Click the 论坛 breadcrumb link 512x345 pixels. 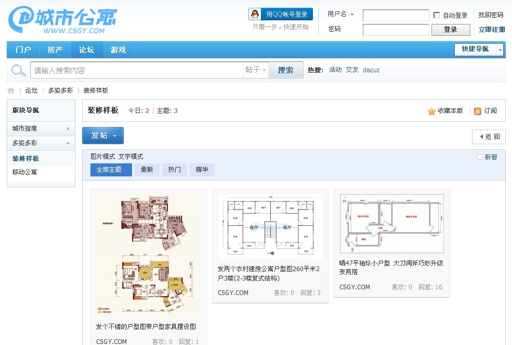31,91
